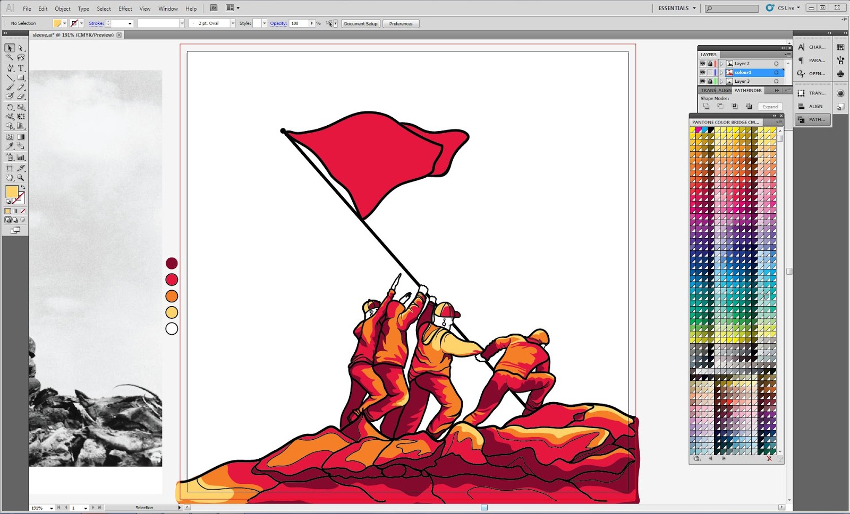Screen dimensions: 850x514
Task: Pick the Shape Builder tool
Action: coord(10,126)
